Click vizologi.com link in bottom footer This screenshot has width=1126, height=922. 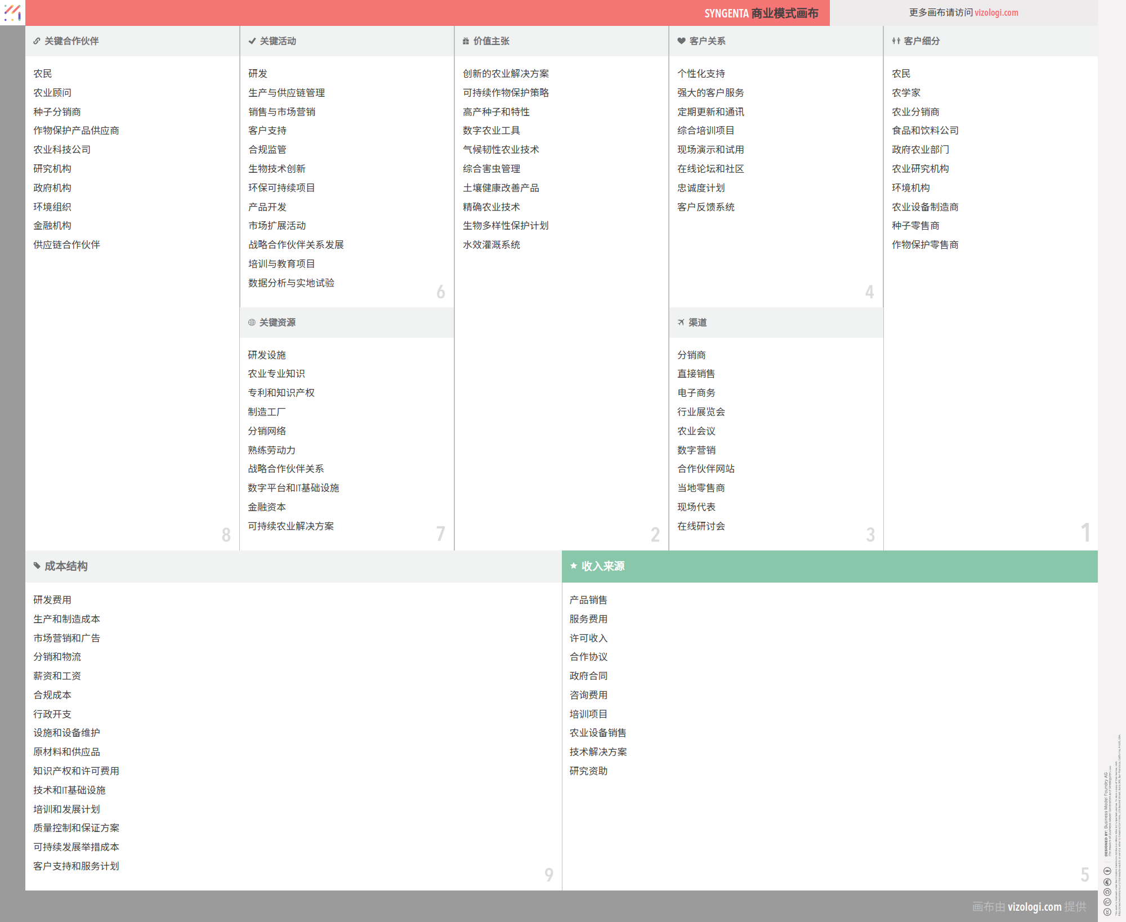(1034, 907)
